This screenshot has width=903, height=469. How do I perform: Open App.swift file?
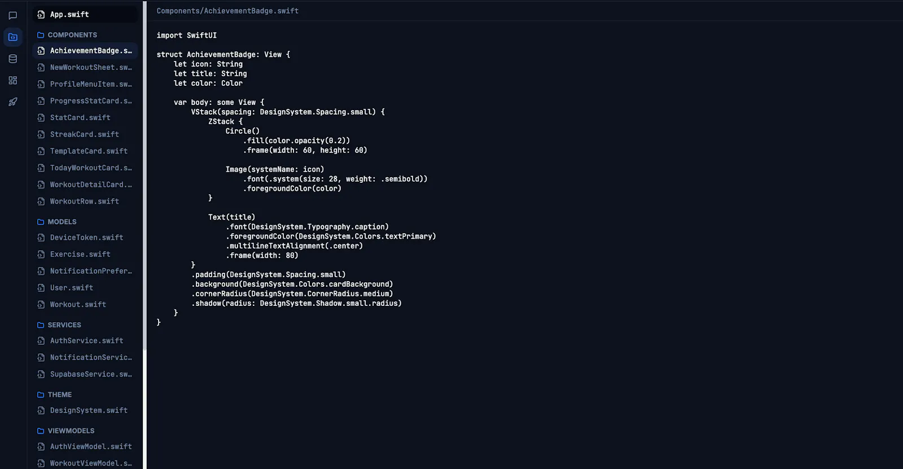pos(85,15)
